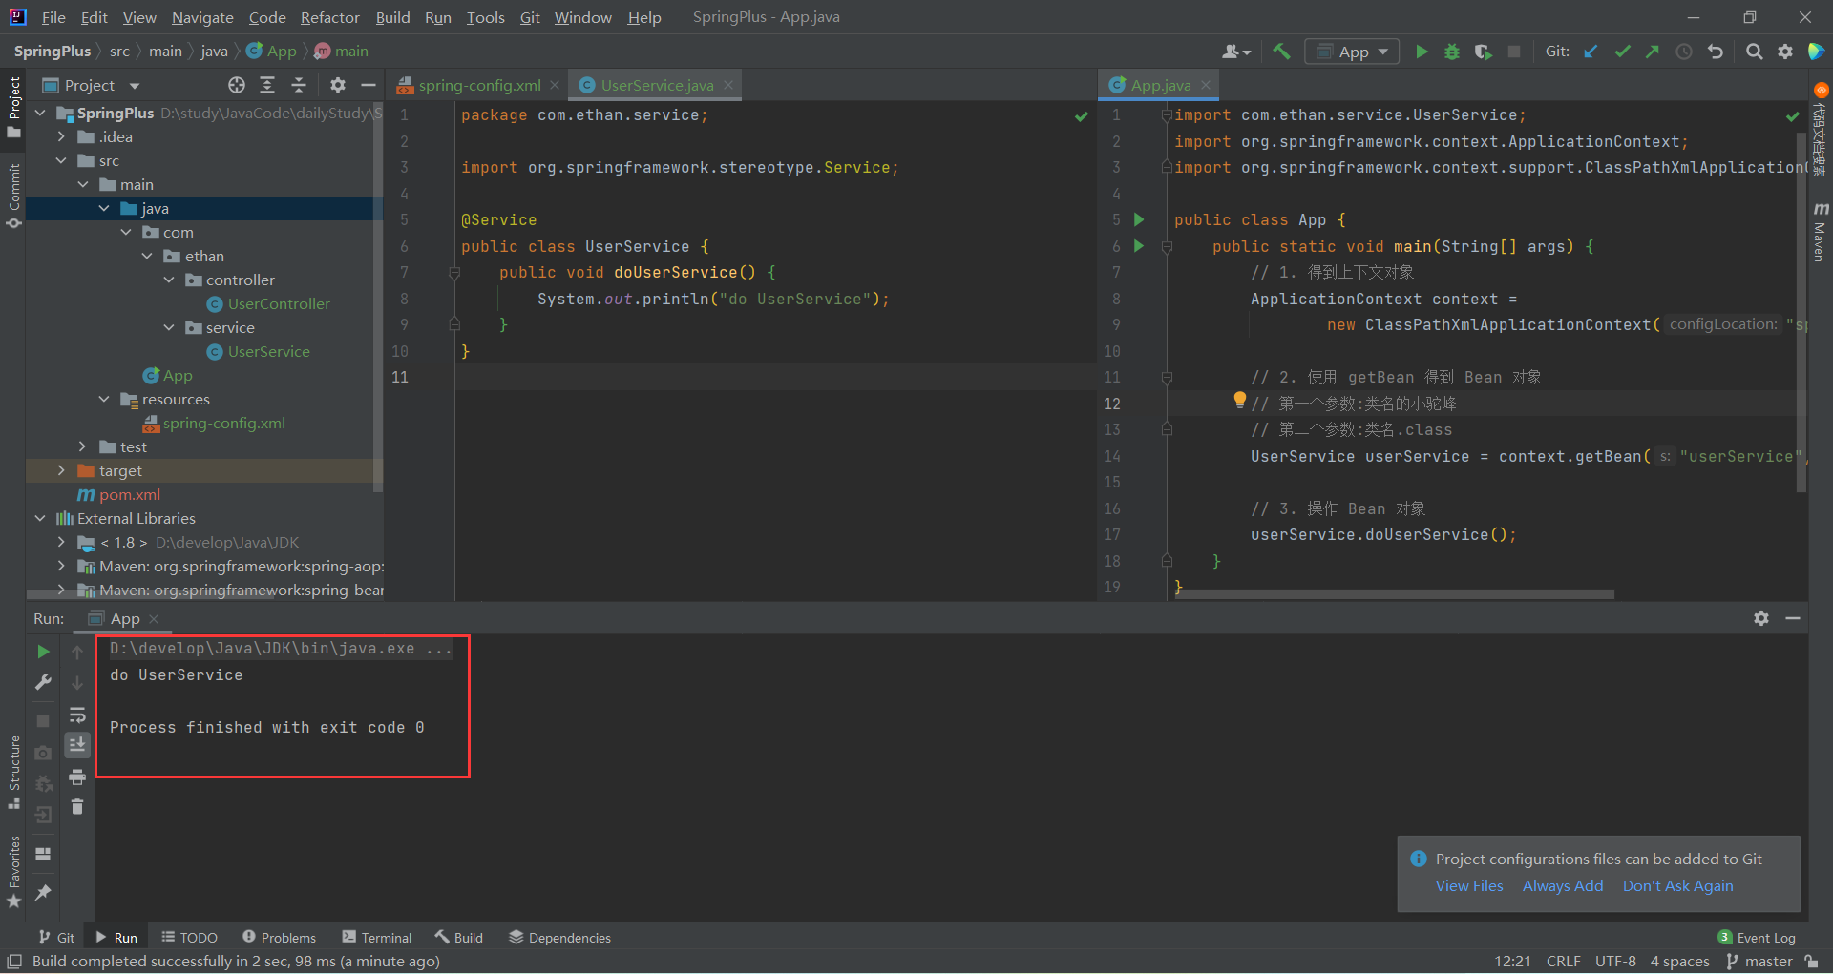Open IDE settings gear in top toolbar
1833x974 pixels.
tap(1784, 52)
